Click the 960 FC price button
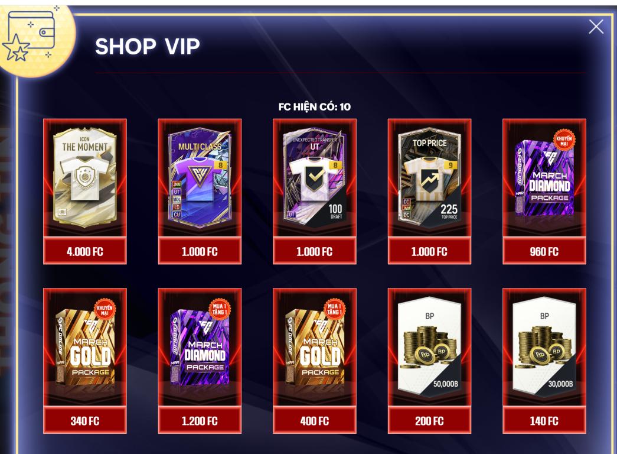The height and width of the screenshot is (454, 617). (544, 251)
